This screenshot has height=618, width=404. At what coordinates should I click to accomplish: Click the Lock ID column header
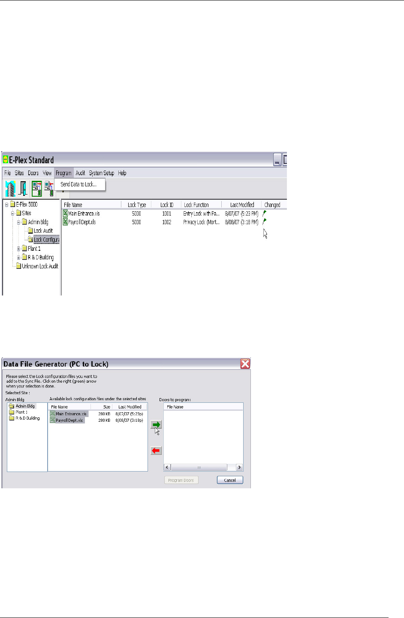166,205
